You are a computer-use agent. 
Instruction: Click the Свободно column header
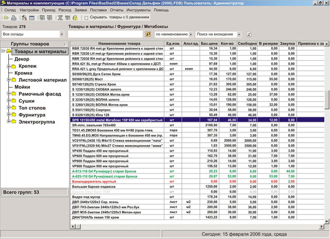click(247, 43)
